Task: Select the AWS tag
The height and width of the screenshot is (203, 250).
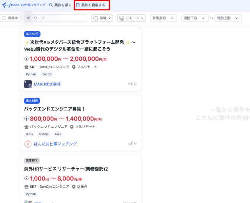Action: [58, 134]
